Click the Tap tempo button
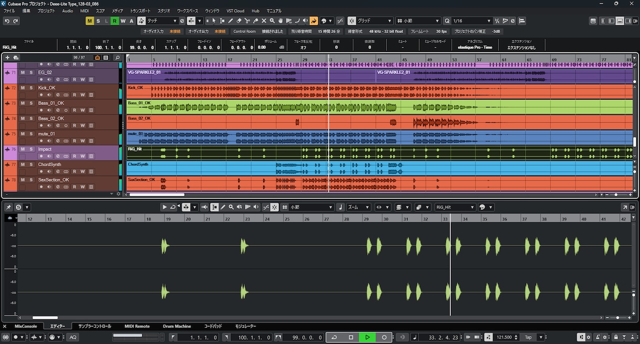The width and height of the screenshot is (640, 344). (528, 337)
